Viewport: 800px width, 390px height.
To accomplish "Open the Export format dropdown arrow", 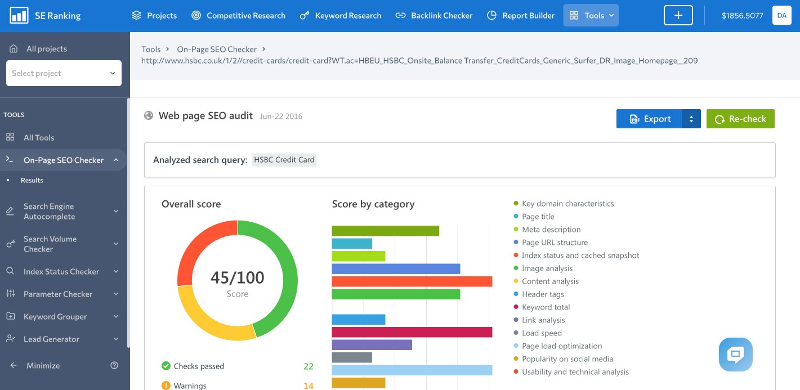I will click(x=691, y=119).
